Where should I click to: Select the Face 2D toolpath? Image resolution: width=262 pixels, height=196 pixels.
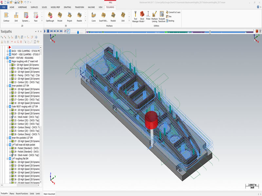[36, 17]
